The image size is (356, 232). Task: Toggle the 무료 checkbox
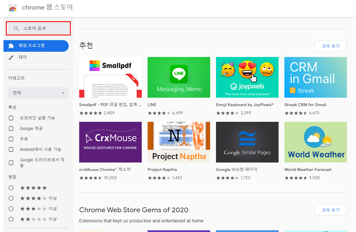tap(11, 139)
